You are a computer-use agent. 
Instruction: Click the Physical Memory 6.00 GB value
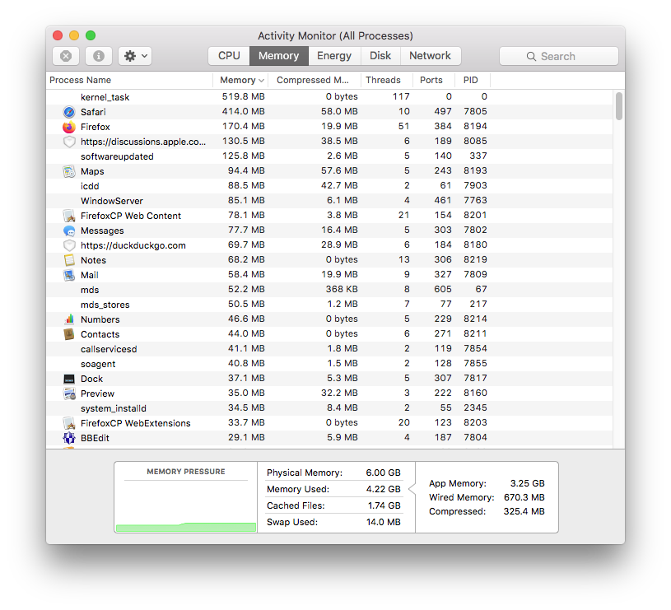[x=383, y=473]
